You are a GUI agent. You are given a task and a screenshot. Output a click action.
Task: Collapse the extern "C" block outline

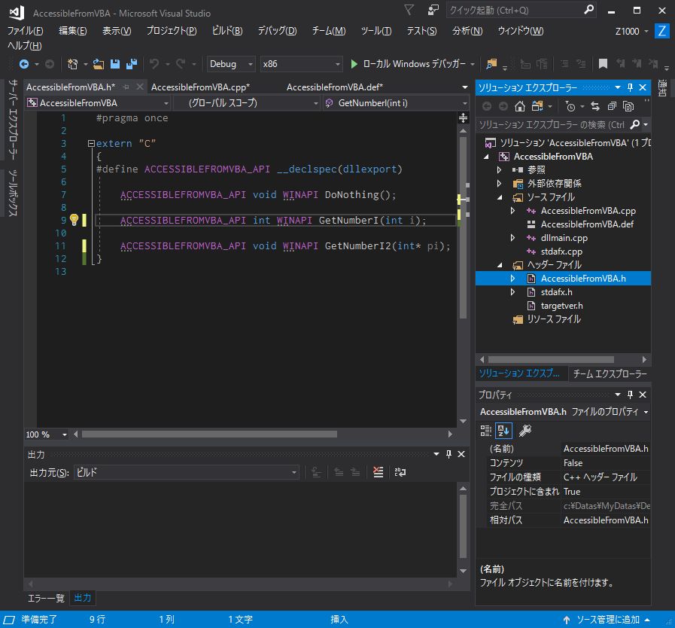(x=91, y=143)
